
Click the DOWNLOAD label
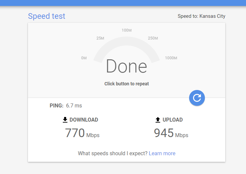coord(84,120)
